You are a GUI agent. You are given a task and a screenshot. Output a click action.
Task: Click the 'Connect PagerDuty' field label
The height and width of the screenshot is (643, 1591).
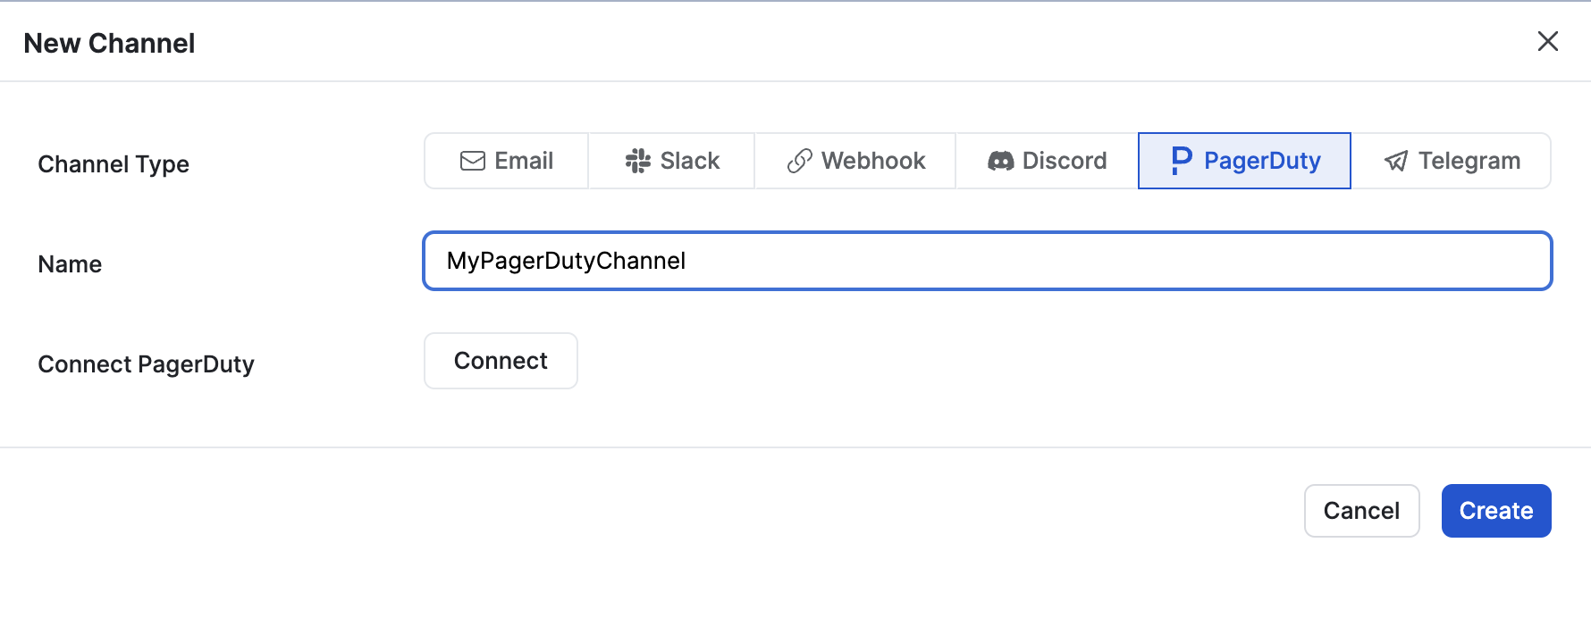tap(146, 364)
